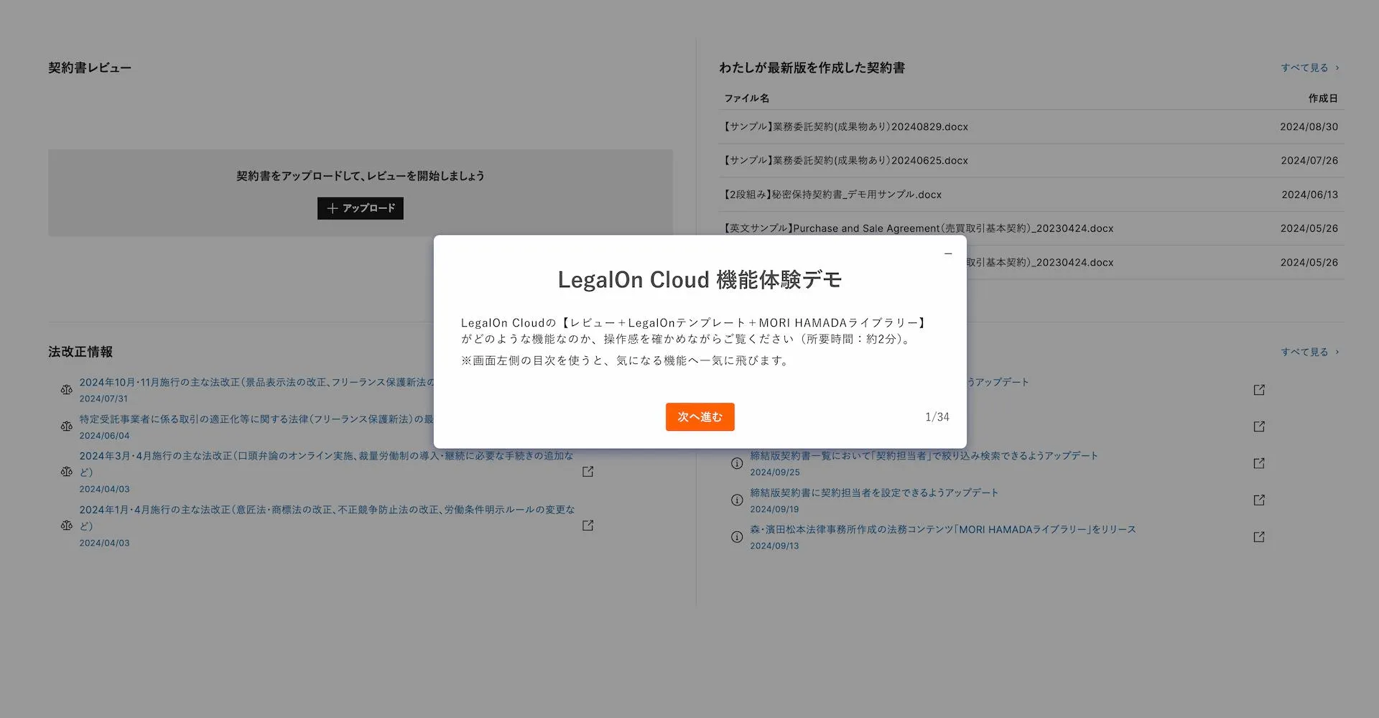Click the date 2024/08/30 in file list
Viewport: 1379px width, 718px height.
(1309, 126)
